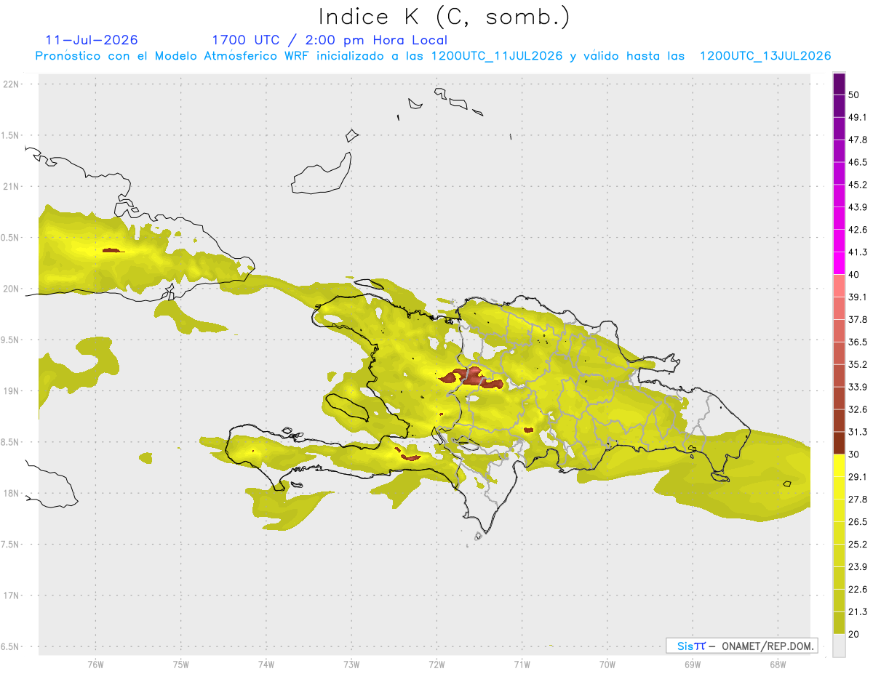873x674 pixels.
Task: Click the "71W" longitude label
Action: (522, 665)
